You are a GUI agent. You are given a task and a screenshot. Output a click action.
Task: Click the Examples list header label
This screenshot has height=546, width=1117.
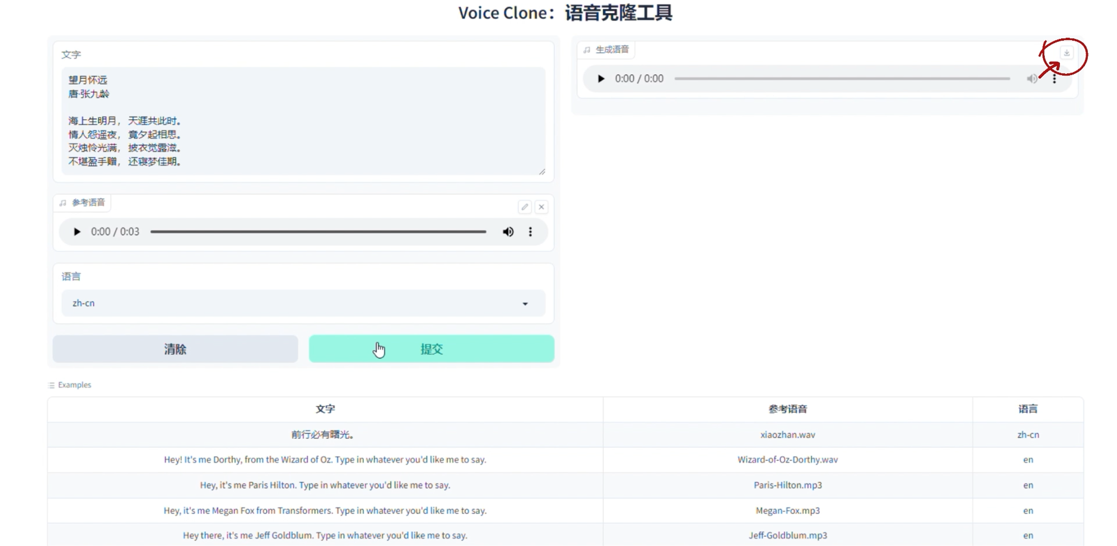74,385
